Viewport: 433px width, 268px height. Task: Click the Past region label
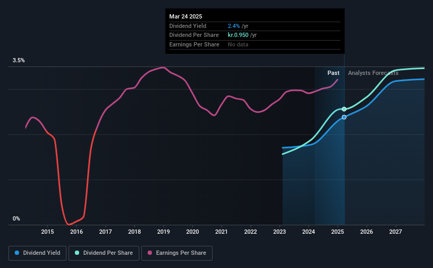tap(333, 73)
